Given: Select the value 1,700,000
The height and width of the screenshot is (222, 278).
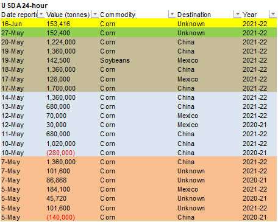Looking at the screenshot, I should pos(61,88).
